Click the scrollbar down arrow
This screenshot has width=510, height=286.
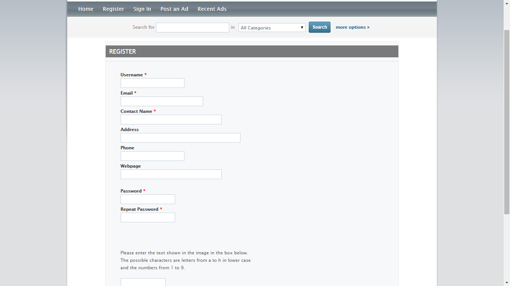click(x=507, y=283)
